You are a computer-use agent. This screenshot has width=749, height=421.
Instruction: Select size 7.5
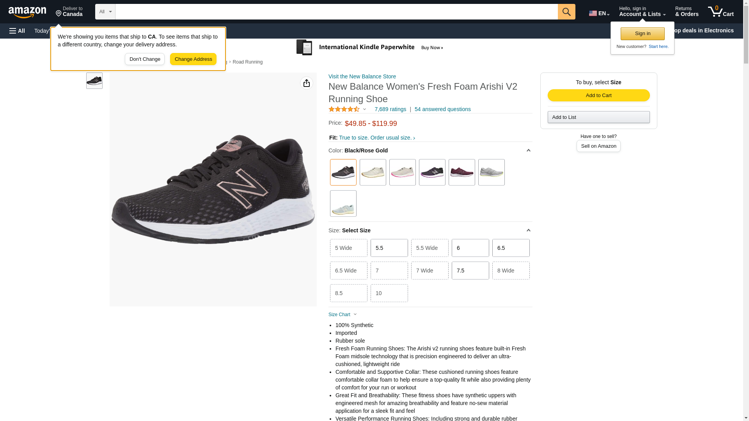470,271
